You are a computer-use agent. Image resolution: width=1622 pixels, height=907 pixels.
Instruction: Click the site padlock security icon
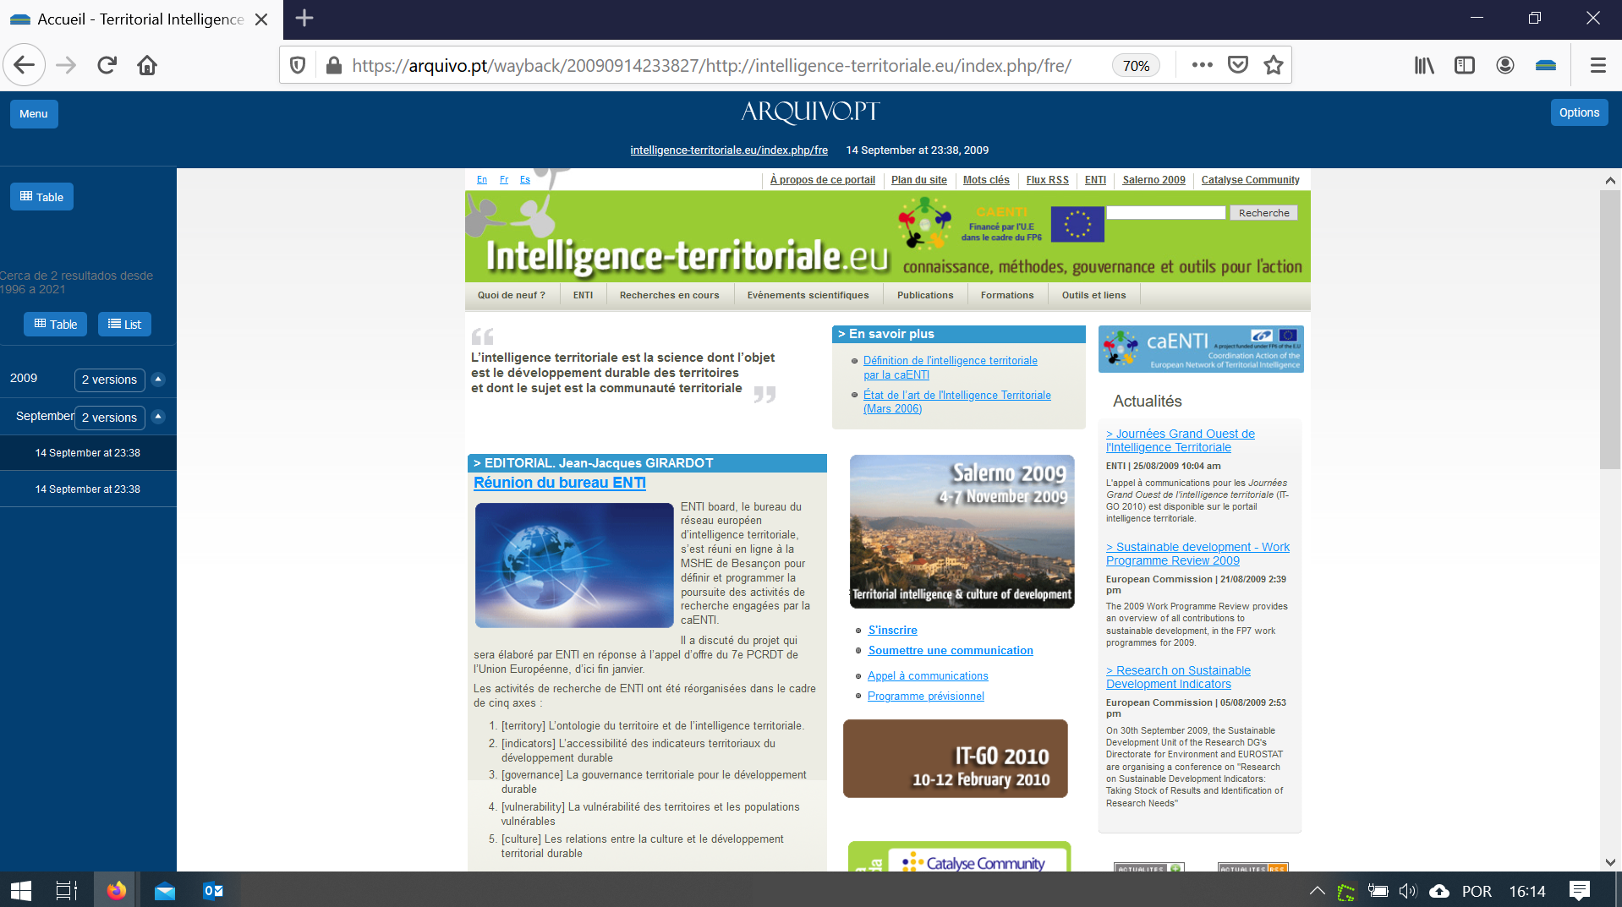tap(334, 65)
